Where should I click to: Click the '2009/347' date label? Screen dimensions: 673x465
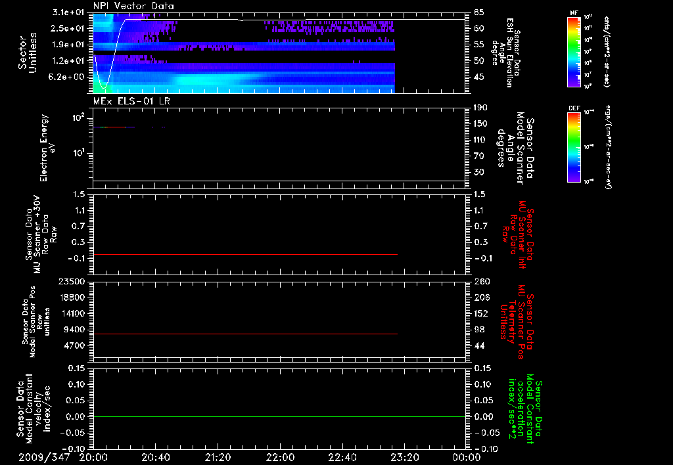click(x=44, y=457)
